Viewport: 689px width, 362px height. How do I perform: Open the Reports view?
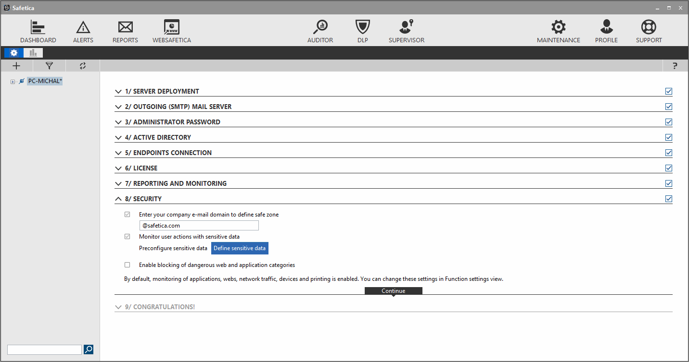coord(125,31)
